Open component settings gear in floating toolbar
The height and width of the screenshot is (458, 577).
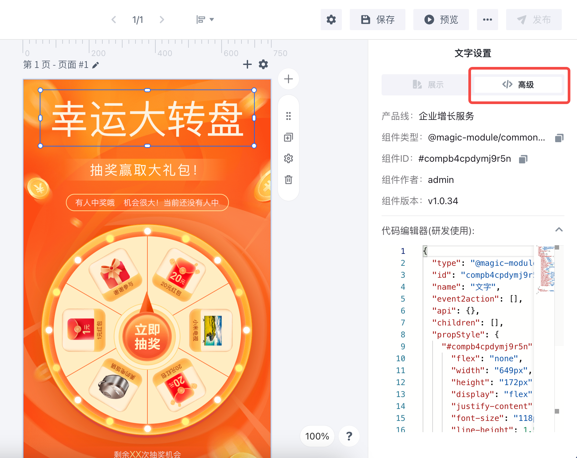tap(288, 158)
